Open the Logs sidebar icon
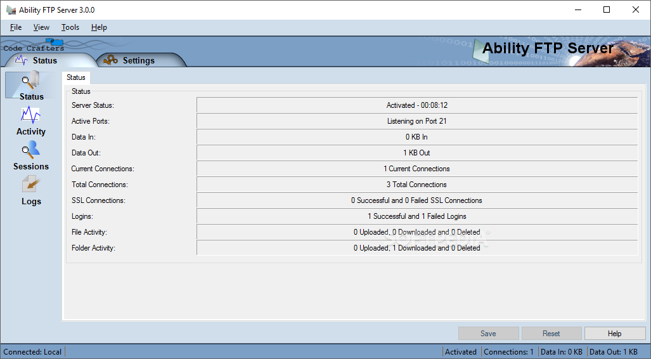 click(30, 185)
